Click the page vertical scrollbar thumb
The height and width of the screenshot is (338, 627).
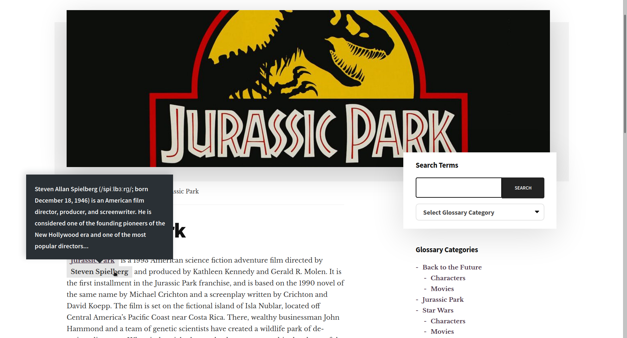tap(625, 73)
